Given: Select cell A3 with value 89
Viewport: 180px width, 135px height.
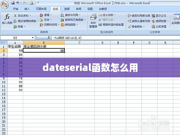Looking at the screenshot, I should click(x=15, y=55).
